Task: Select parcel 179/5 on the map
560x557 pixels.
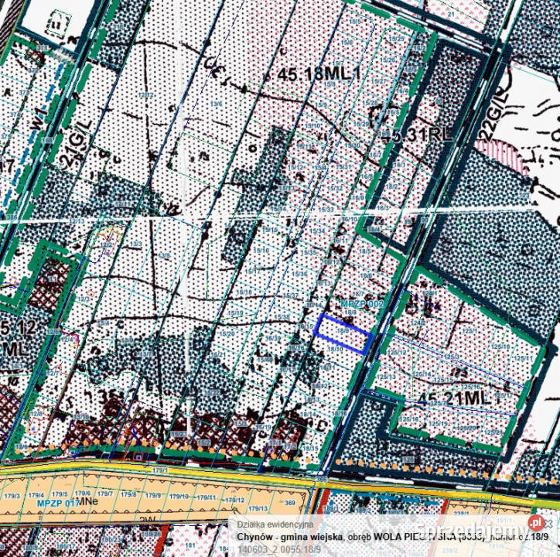Action: pos(60,494)
